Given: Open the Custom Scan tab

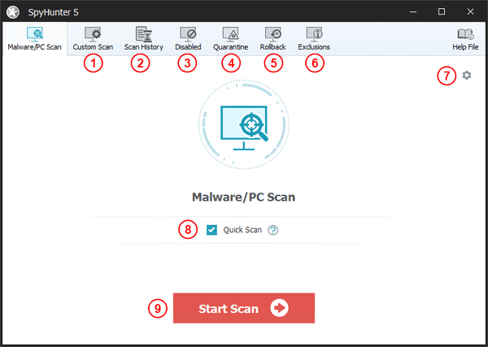Looking at the screenshot, I should pos(94,38).
